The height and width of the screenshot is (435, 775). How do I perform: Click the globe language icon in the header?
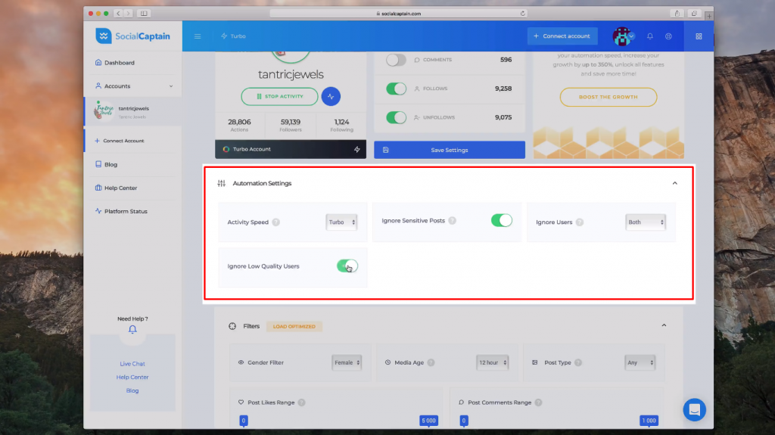[668, 36]
